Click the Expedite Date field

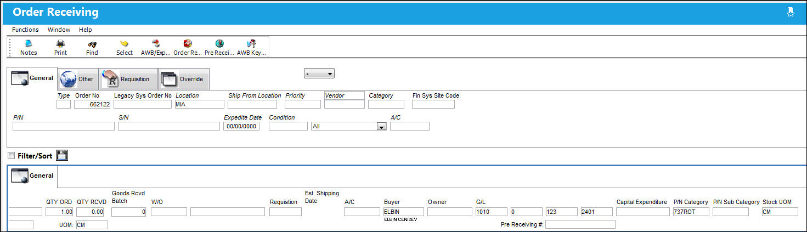[x=241, y=126]
